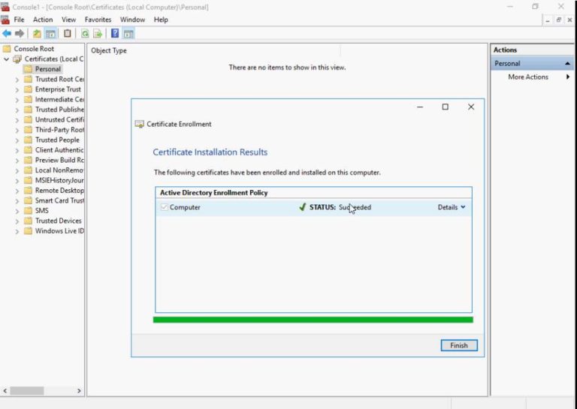Click the Windows Live ID folder icon

[28, 231]
